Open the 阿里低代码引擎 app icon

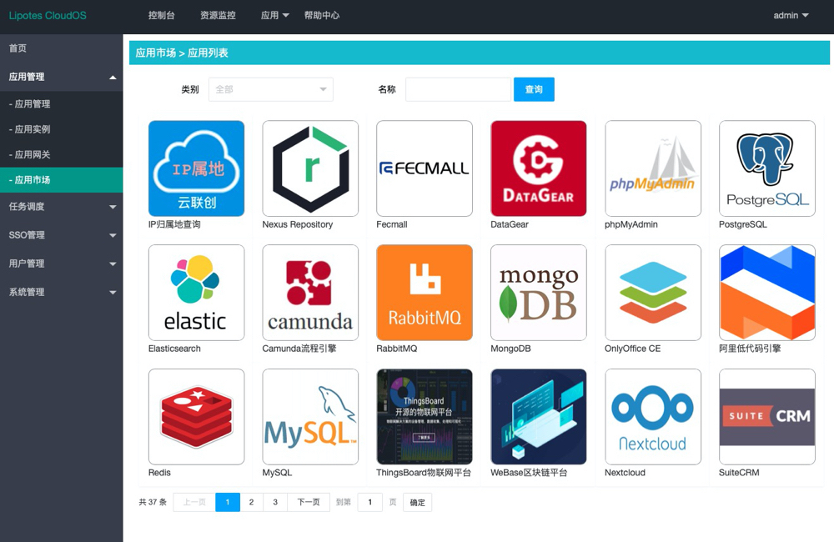767,293
